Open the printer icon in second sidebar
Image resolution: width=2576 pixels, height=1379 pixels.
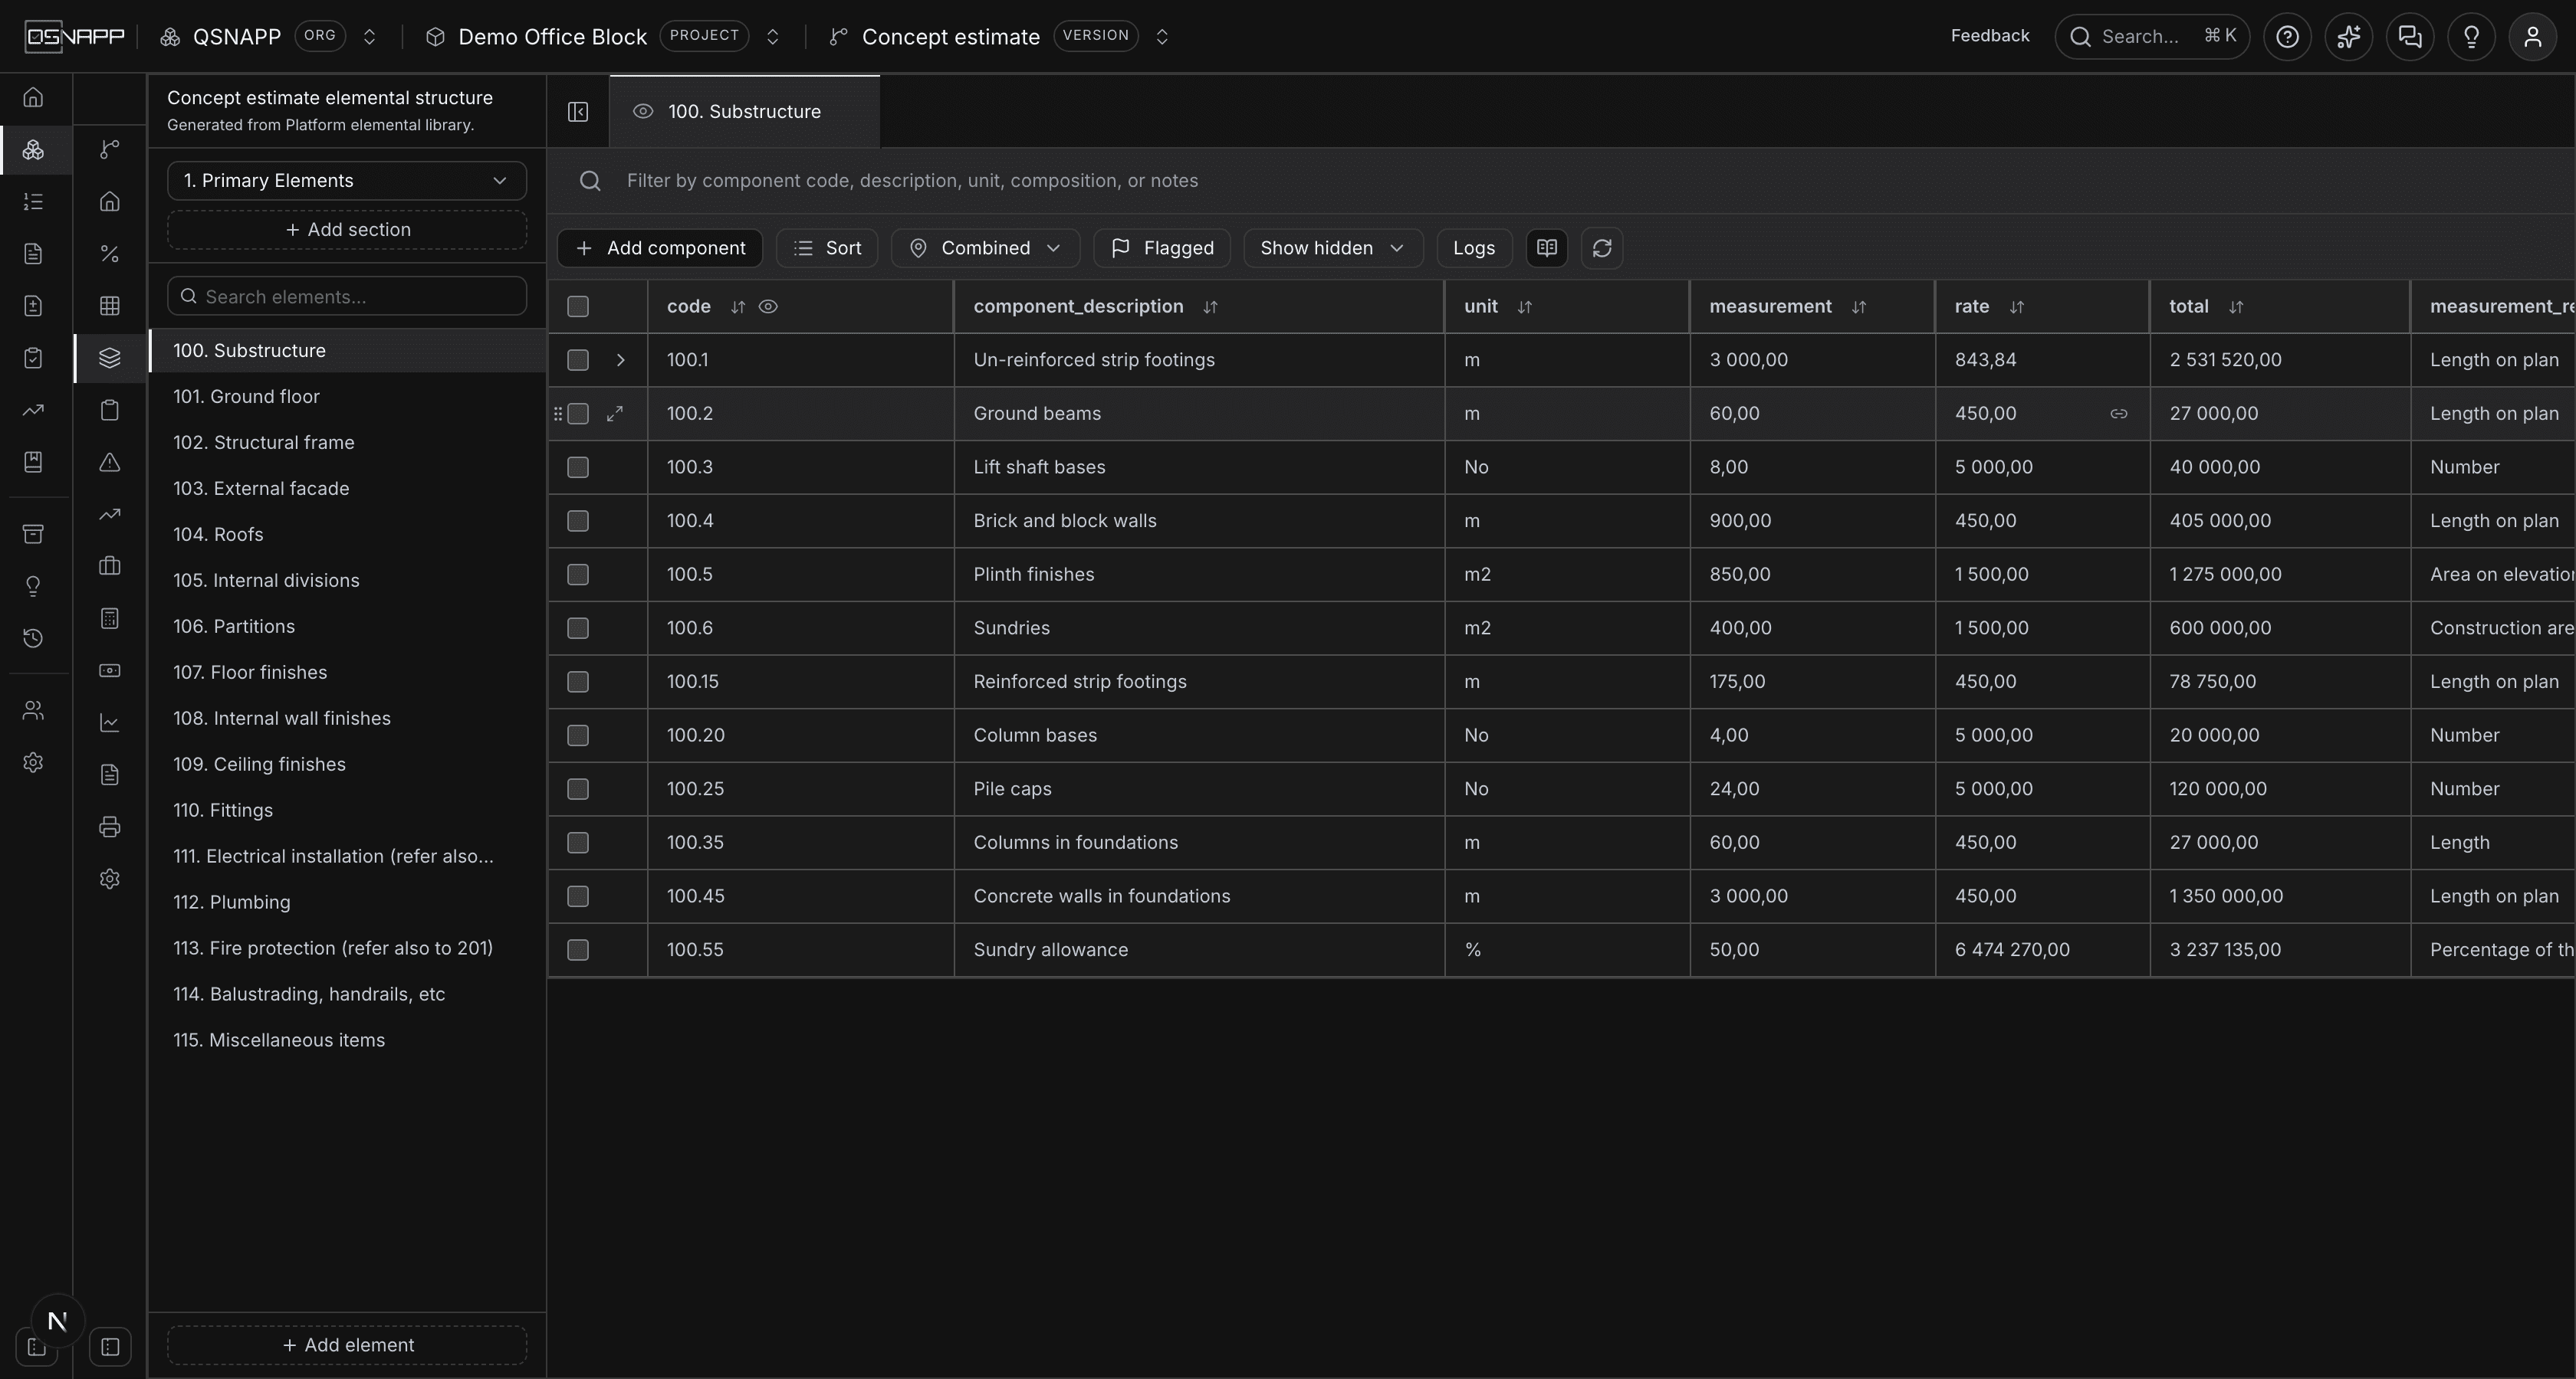tap(110, 827)
